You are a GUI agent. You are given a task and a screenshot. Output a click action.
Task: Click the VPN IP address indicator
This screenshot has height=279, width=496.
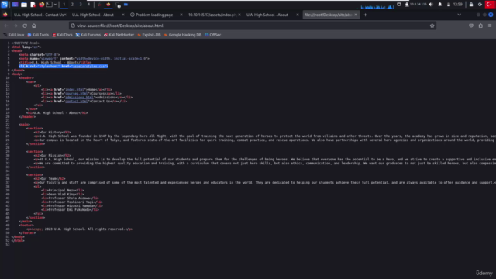415,5
